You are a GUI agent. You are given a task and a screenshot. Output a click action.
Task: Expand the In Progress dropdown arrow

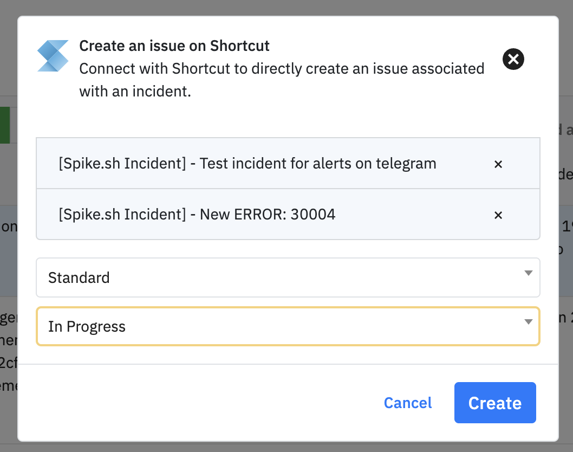tap(529, 322)
